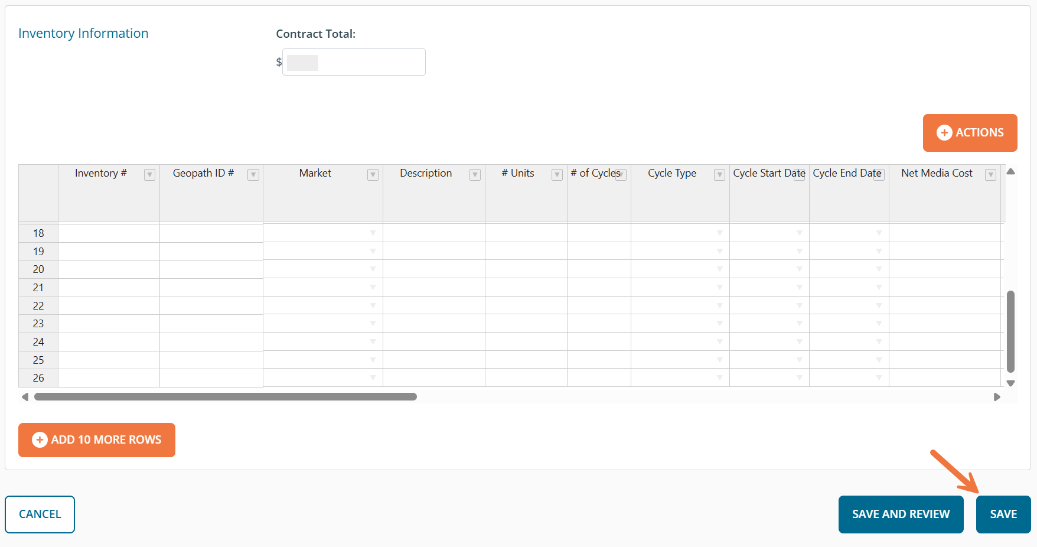Click the Description column filter icon
The image size is (1037, 547).
475,175
